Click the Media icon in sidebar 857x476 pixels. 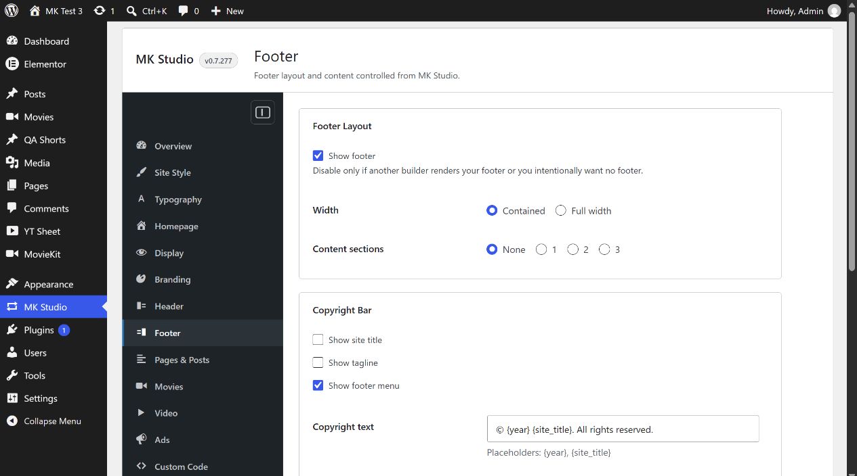point(12,163)
